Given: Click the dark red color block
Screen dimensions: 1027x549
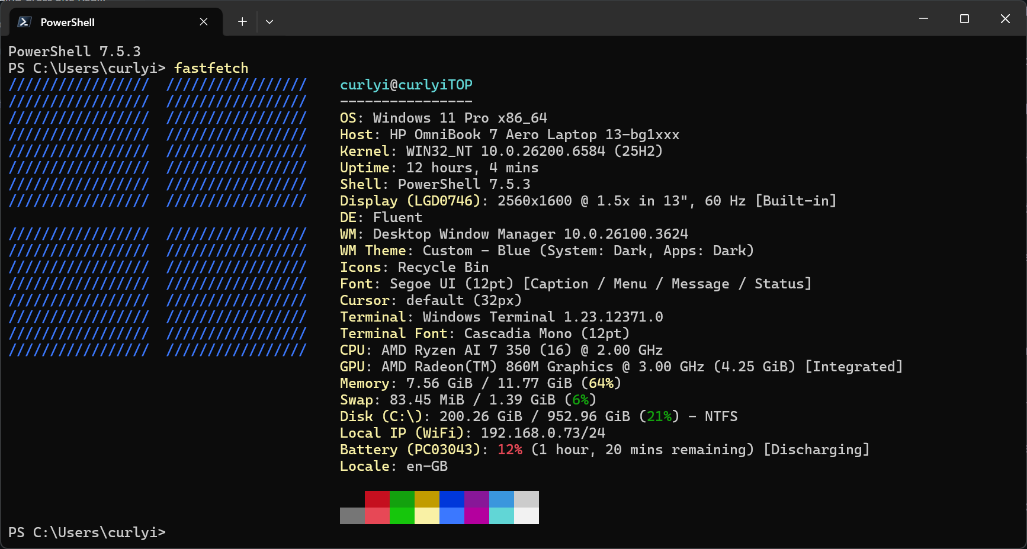Looking at the screenshot, I should [377, 499].
